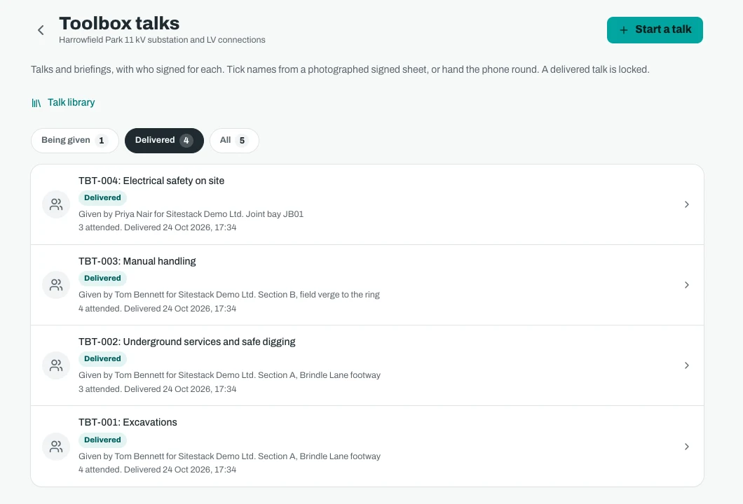743x504 pixels.
Task: Click the Talk library books icon
Action: point(36,103)
